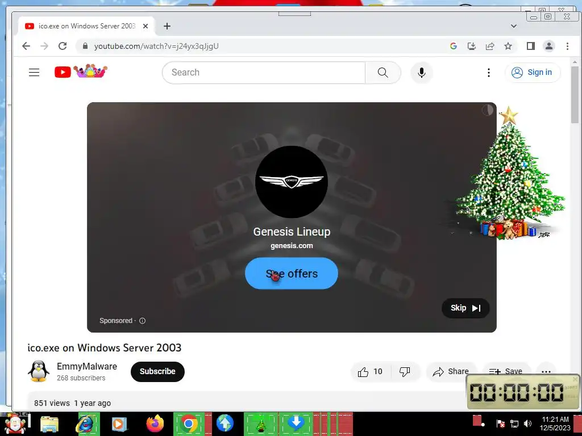The width and height of the screenshot is (582, 436).
Task: Reload the YouTube page
Action: tap(63, 46)
